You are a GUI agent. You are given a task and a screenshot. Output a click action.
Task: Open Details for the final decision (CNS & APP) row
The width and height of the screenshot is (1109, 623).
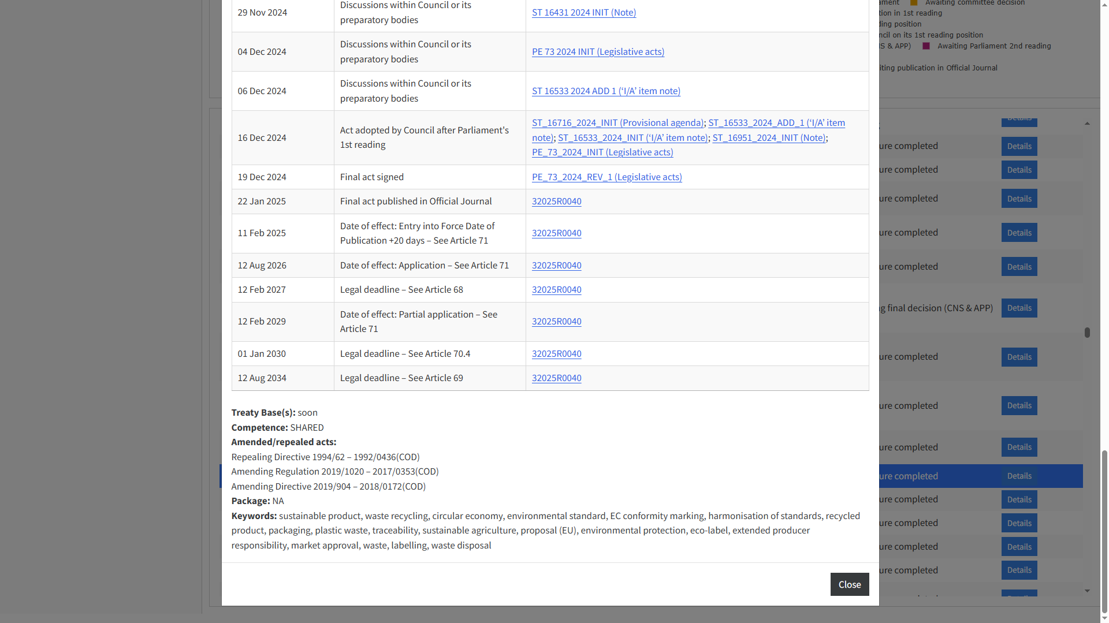tap(1019, 308)
